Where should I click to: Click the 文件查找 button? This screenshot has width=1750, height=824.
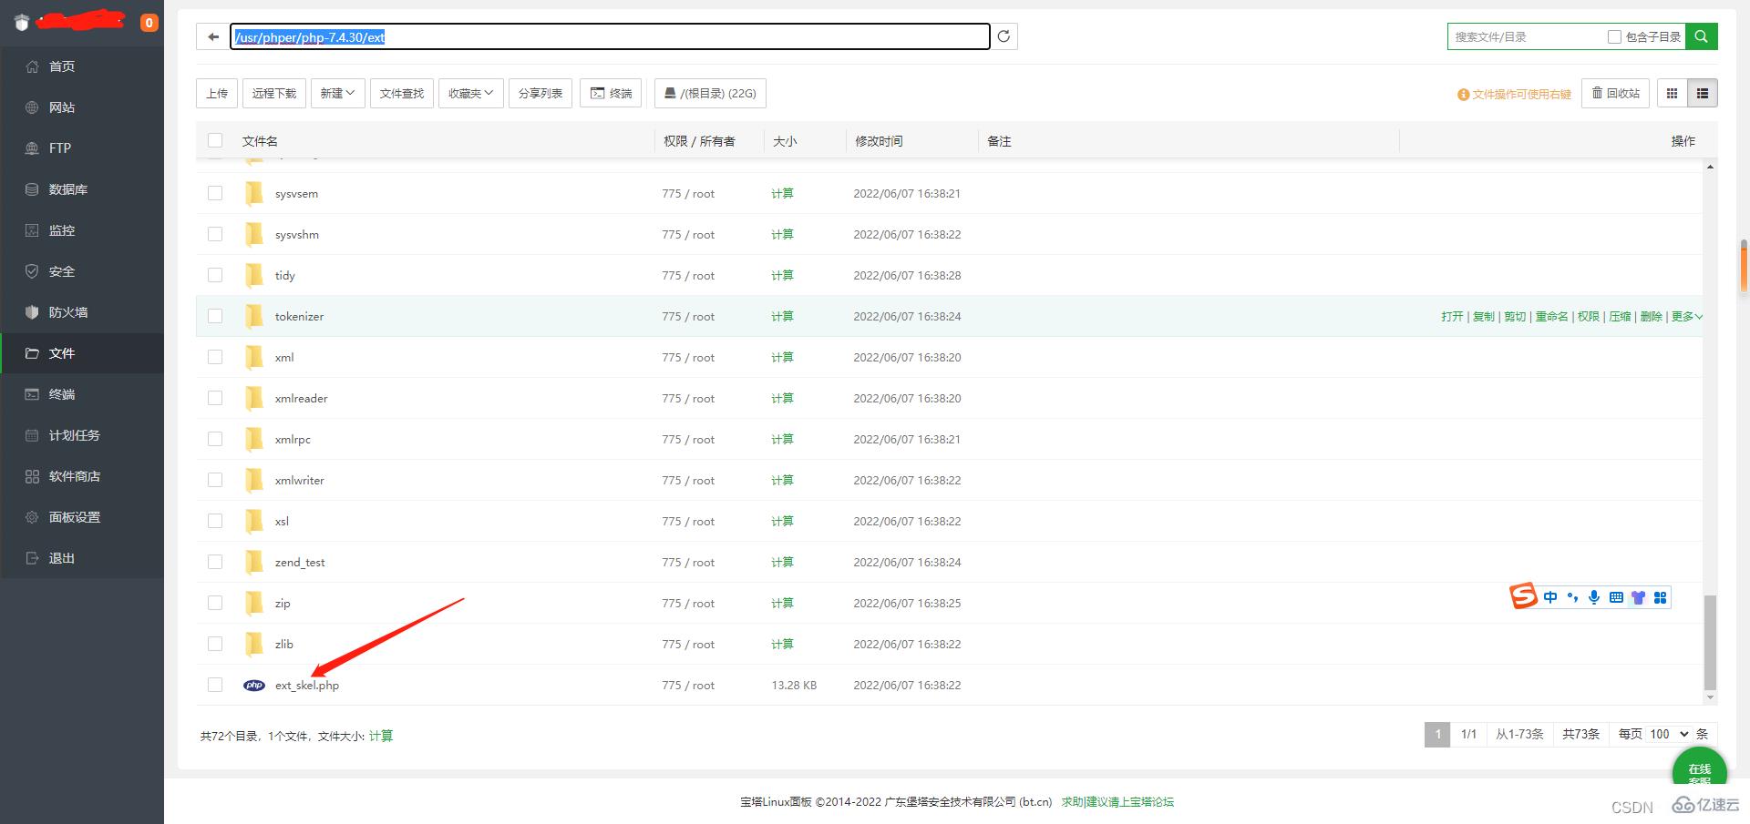point(402,93)
